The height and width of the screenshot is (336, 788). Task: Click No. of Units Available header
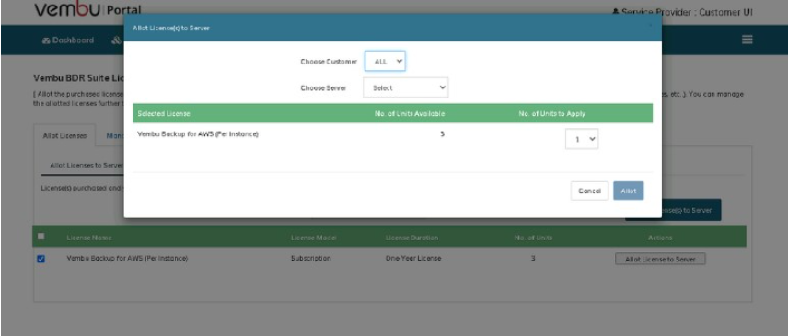410,113
